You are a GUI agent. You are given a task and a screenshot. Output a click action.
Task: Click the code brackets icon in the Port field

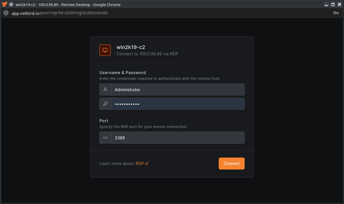(105, 137)
